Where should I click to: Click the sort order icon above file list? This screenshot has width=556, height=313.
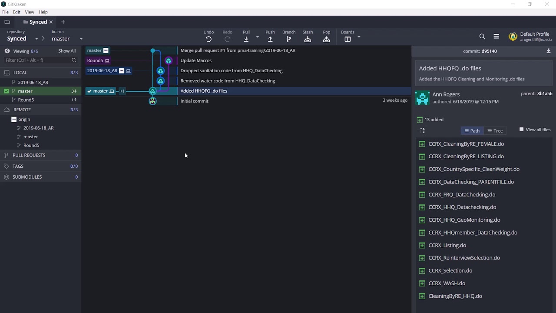pos(422,130)
